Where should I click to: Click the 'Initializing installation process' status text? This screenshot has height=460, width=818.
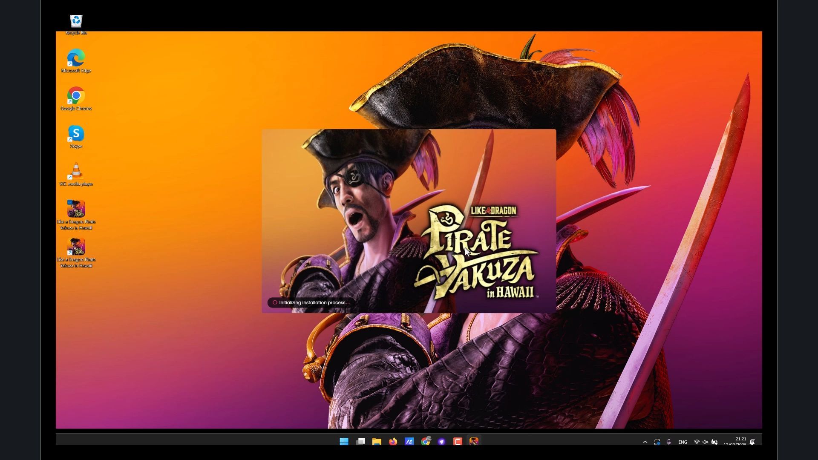click(x=312, y=303)
